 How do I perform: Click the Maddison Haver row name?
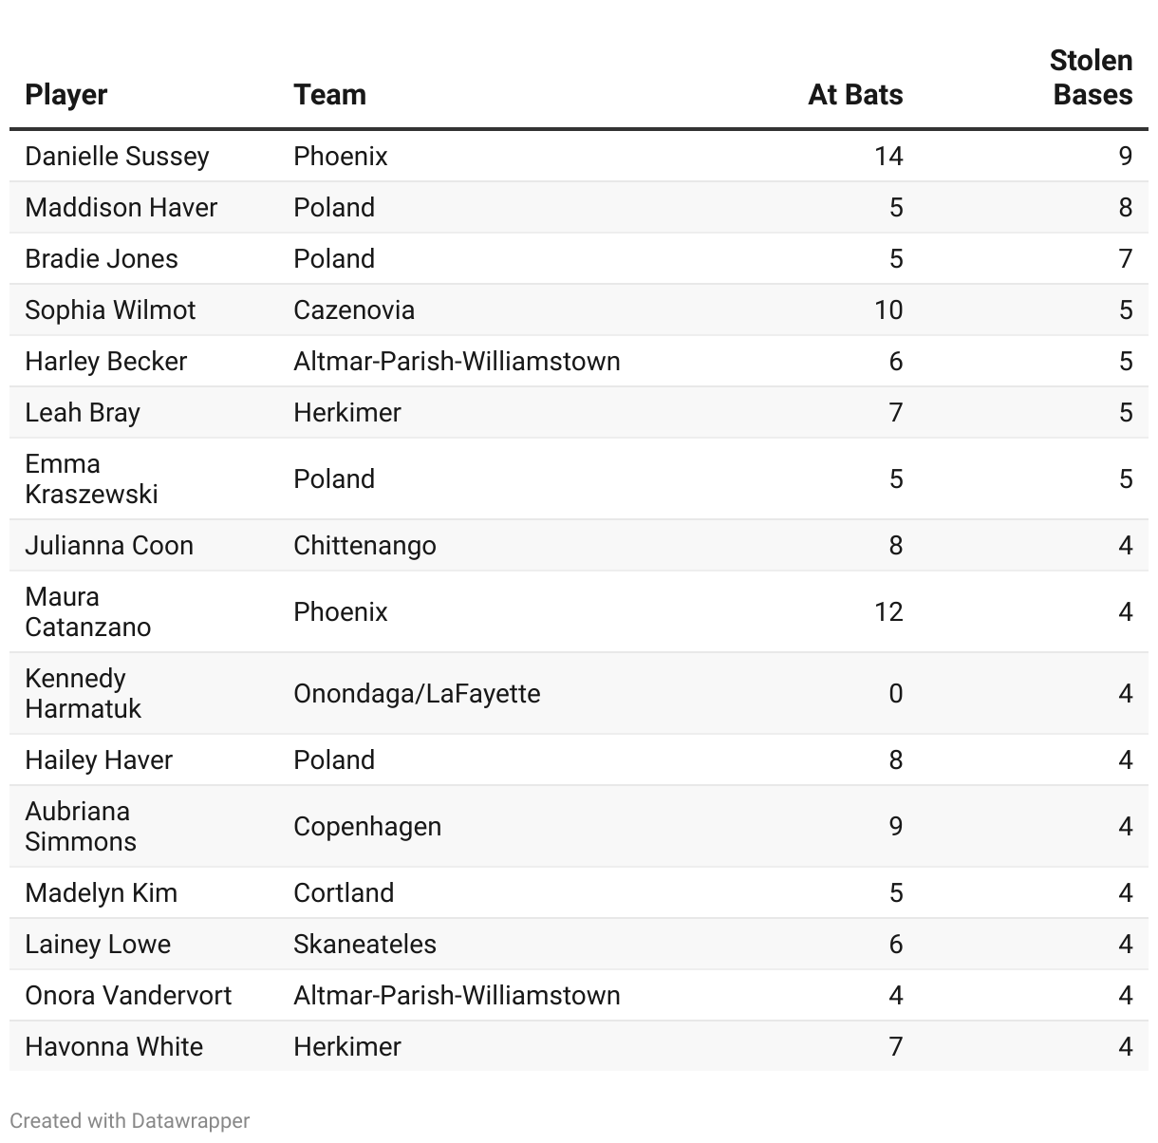point(121,207)
